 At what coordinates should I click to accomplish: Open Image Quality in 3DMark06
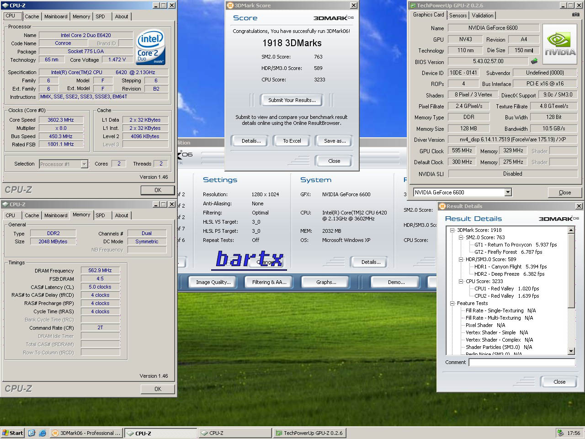[x=213, y=282]
